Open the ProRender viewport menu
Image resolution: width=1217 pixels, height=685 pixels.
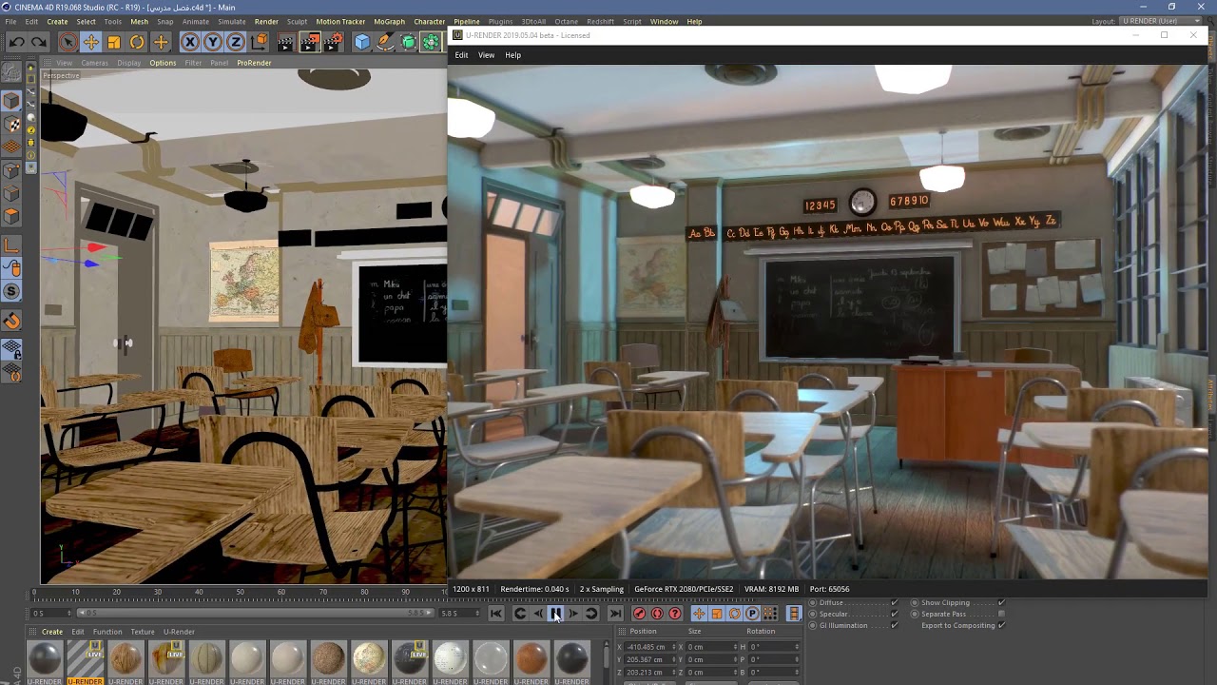pos(254,63)
